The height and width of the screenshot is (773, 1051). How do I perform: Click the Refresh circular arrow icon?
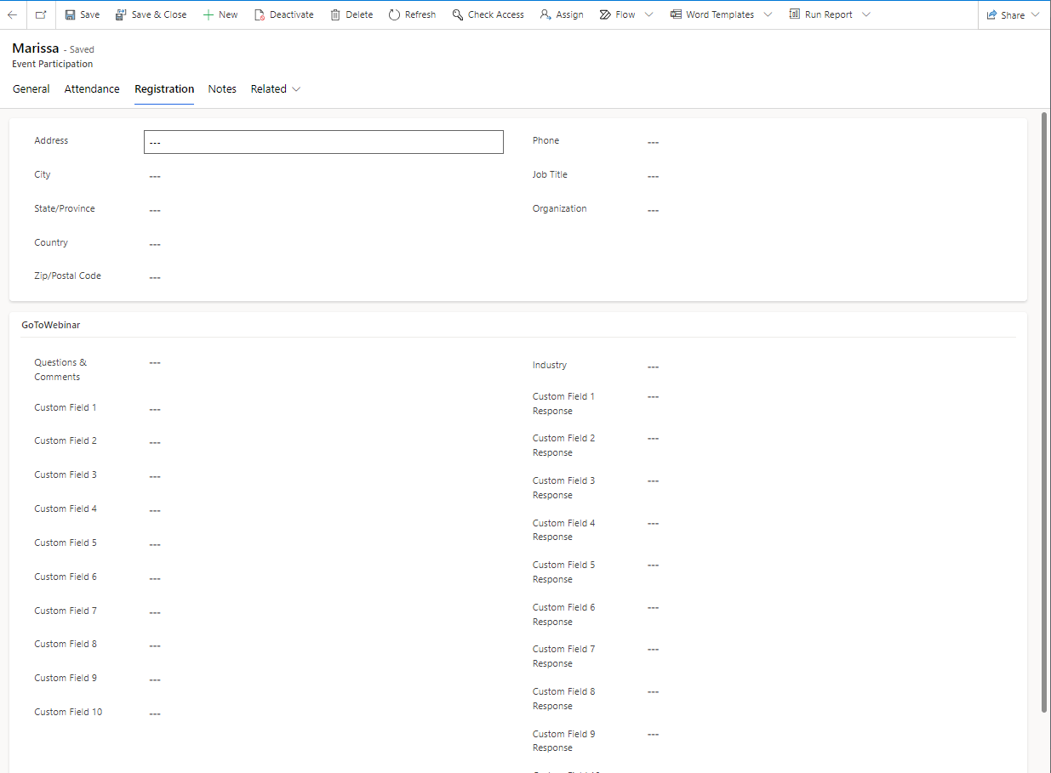394,14
